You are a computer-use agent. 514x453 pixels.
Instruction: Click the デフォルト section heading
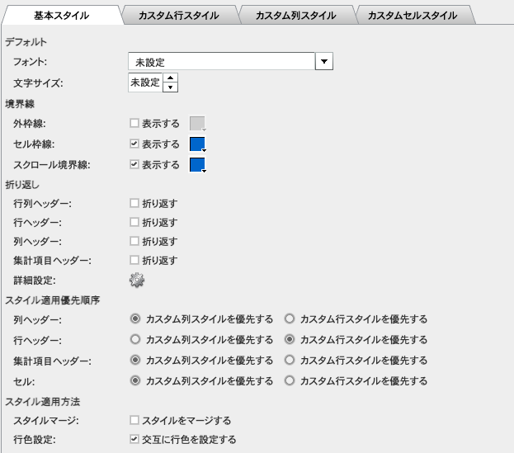[26, 42]
